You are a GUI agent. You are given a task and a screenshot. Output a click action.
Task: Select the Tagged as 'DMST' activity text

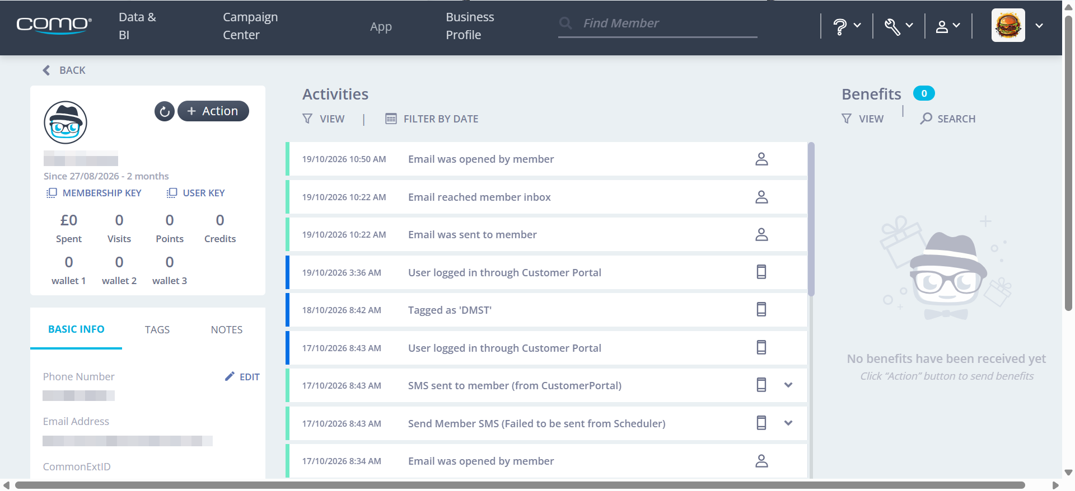coord(450,310)
